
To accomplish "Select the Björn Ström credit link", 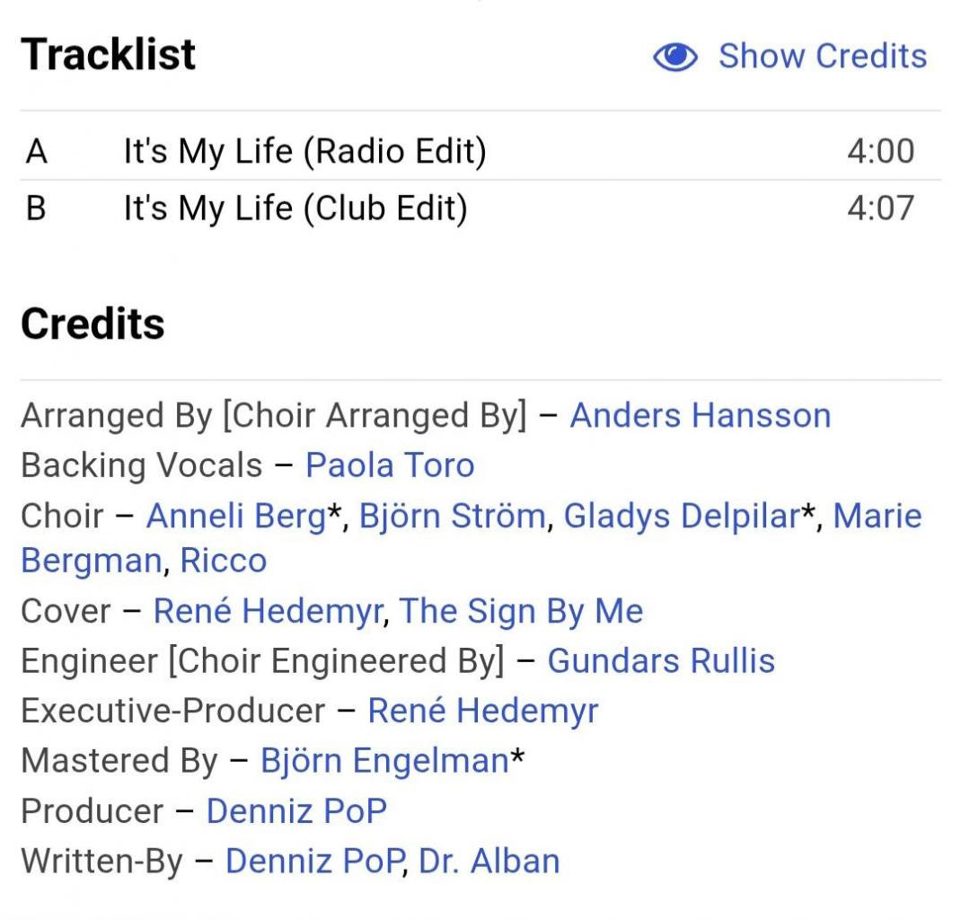I will (452, 517).
